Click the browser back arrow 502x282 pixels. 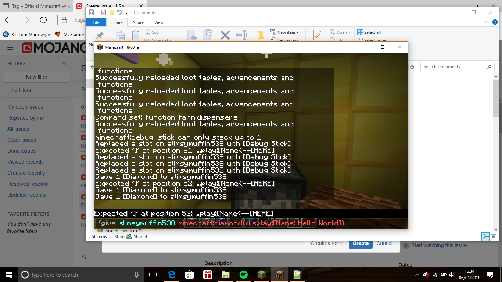click(8, 20)
